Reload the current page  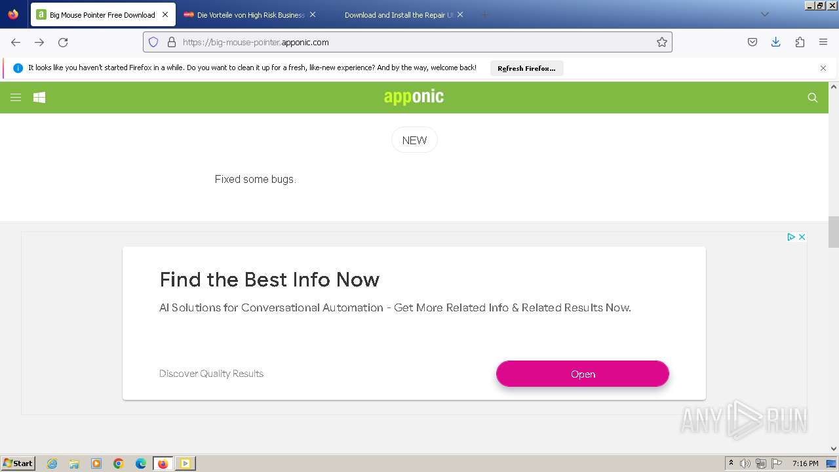[63, 42]
